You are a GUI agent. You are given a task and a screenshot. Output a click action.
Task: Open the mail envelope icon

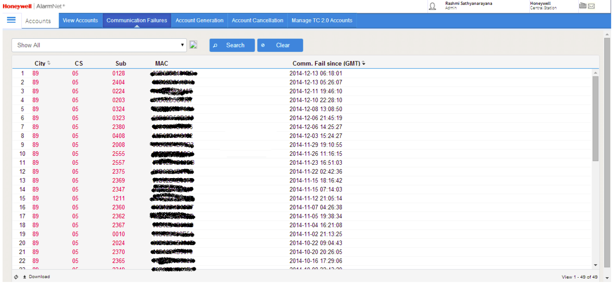pos(591,6)
